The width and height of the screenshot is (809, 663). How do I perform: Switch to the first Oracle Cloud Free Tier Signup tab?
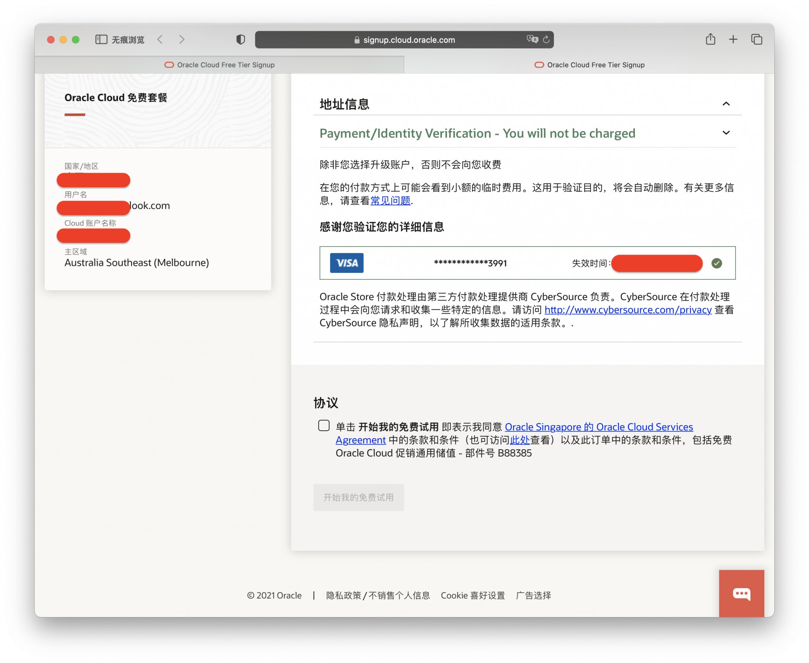pos(219,65)
